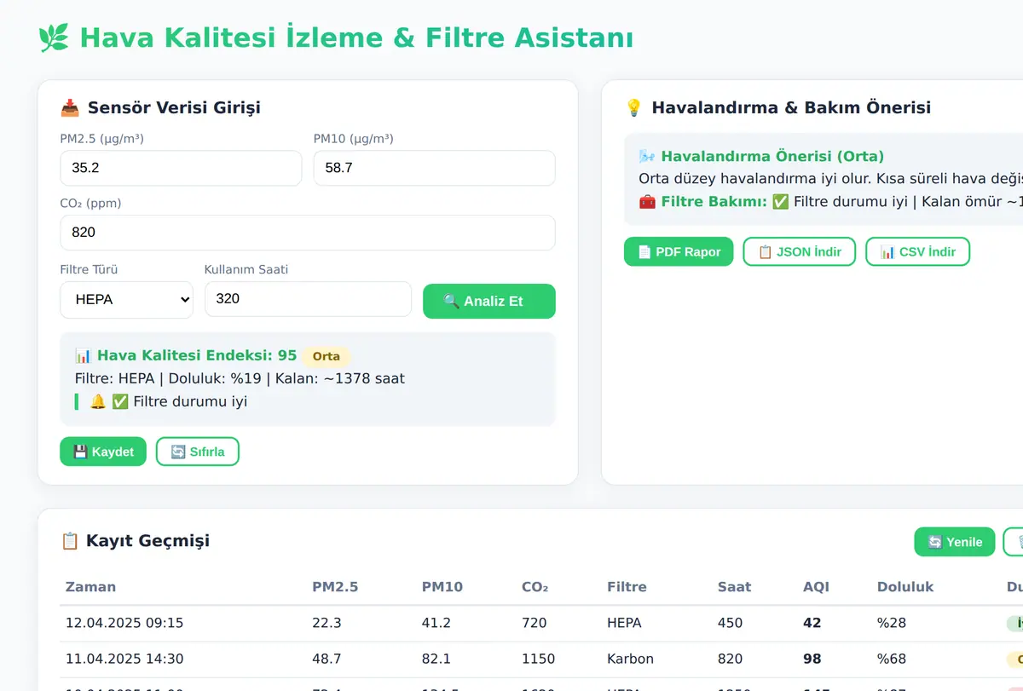The image size is (1023, 691).
Task: Click the %28 doluluk cell
Action: [892, 623]
